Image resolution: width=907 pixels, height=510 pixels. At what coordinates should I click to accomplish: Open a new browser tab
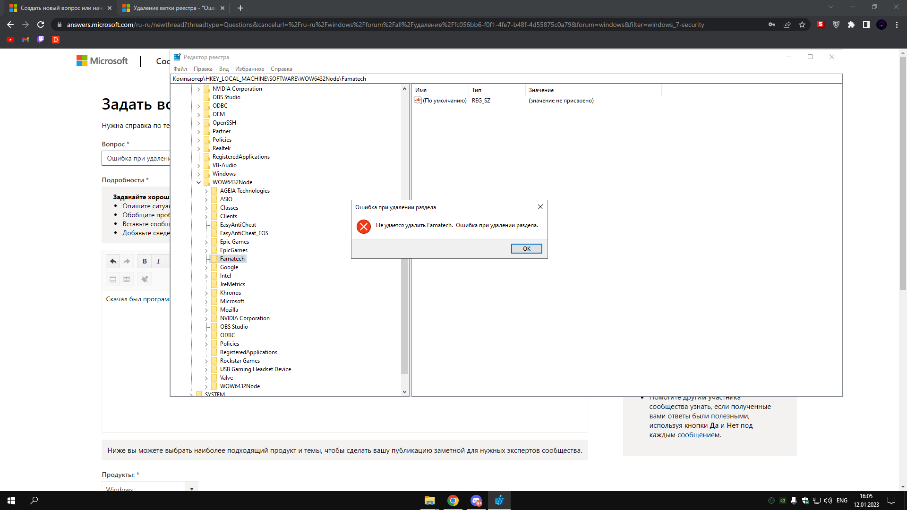[240, 8]
